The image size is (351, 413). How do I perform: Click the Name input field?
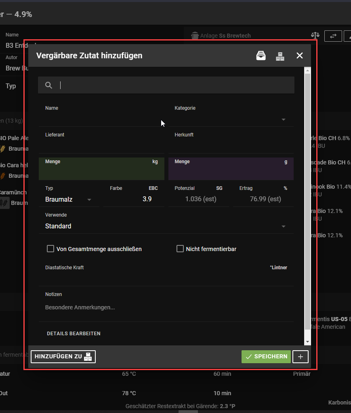(x=101, y=120)
